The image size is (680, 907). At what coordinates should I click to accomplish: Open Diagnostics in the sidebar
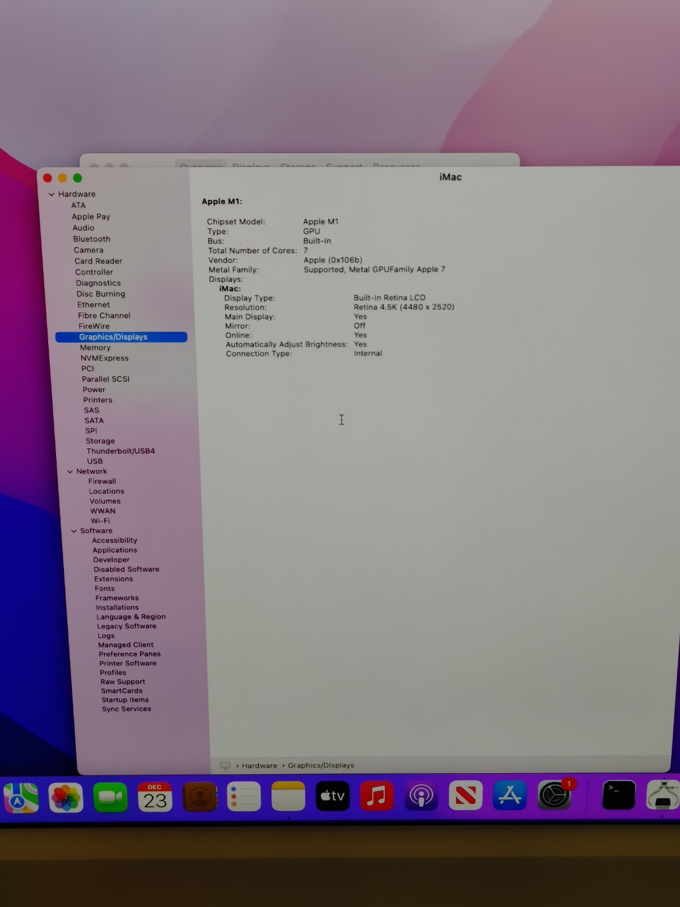[98, 283]
